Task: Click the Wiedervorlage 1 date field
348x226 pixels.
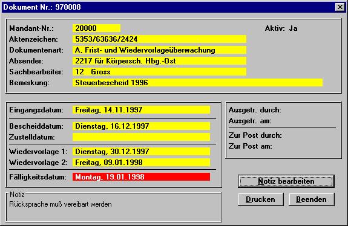Action: (141, 151)
